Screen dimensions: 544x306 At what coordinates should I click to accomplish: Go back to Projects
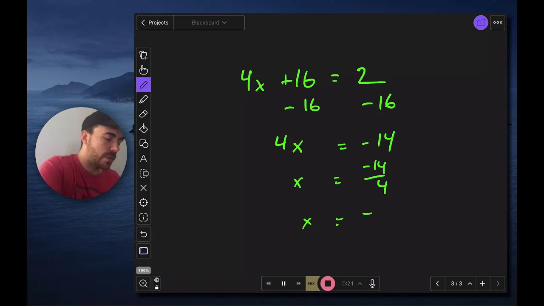coord(155,23)
